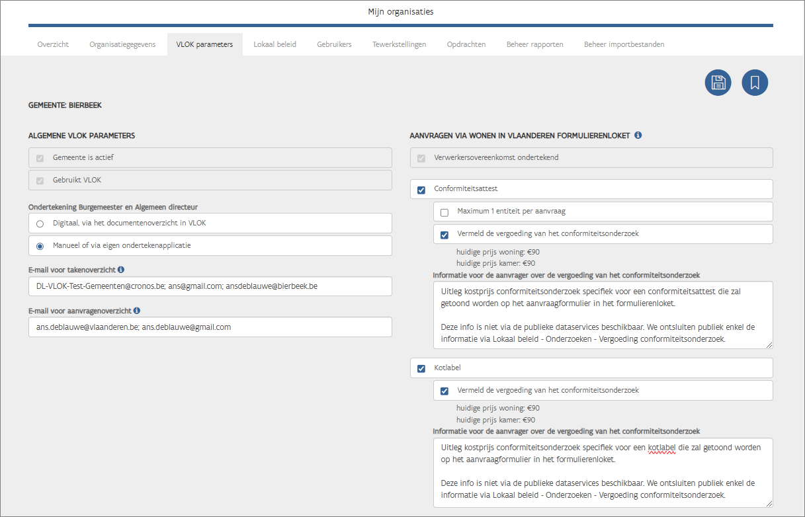Viewport: 805px width, 517px height.
Task: Open the Organisatiegegevens tab
Action: [x=122, y=44]
